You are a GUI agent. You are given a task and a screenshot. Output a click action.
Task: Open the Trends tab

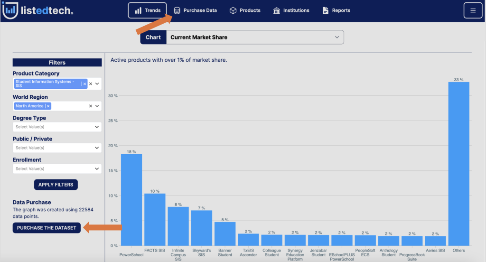(147, 10)
